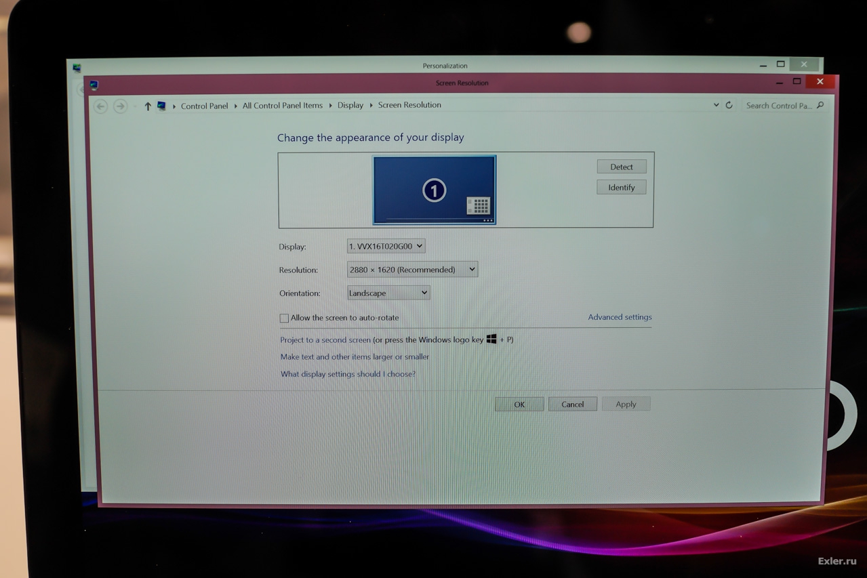
Task: Navigate to Display breadcrumb
Action: point(350,105)
